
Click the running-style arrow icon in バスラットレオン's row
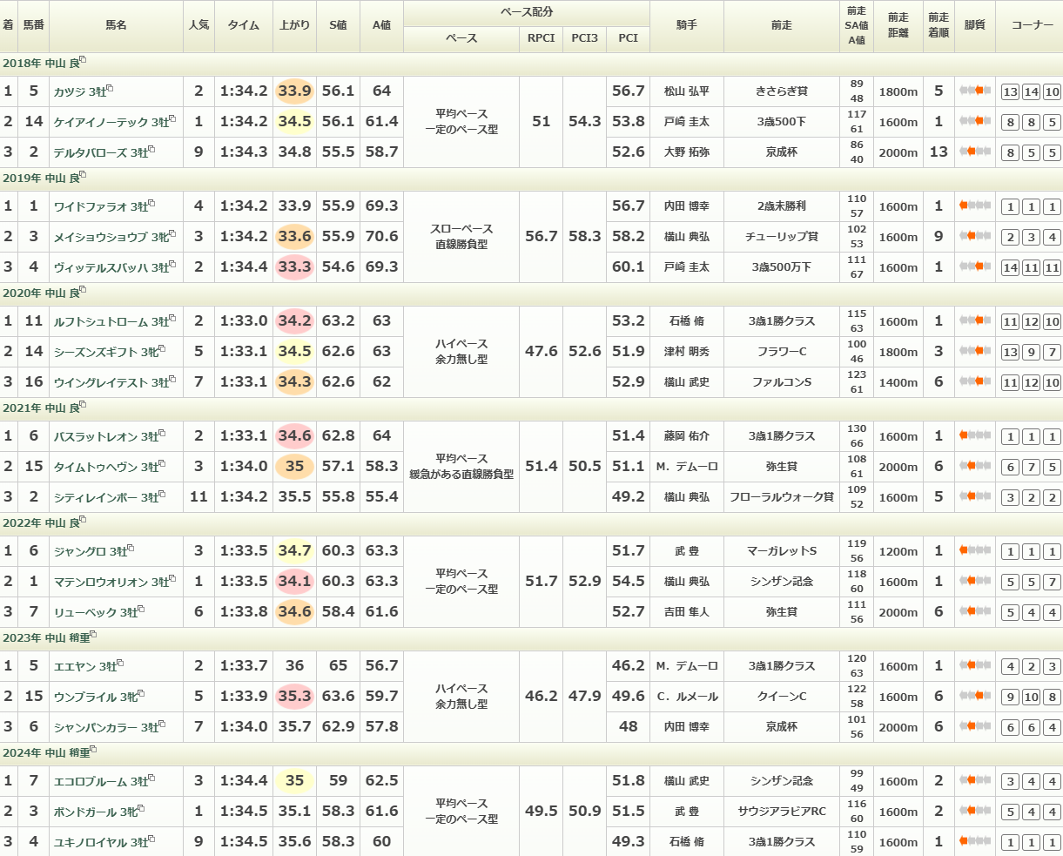click(975, 436)
